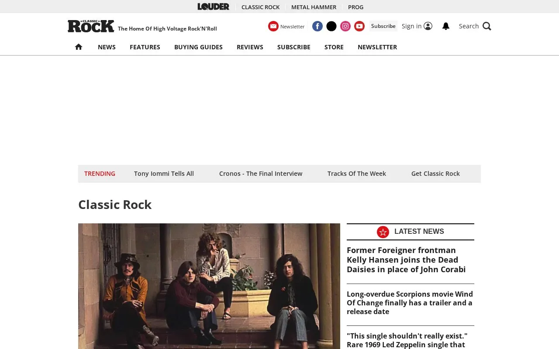559x349 pixels.
Task: Open the Facebook social icon
Action: (x=317, y=26)
